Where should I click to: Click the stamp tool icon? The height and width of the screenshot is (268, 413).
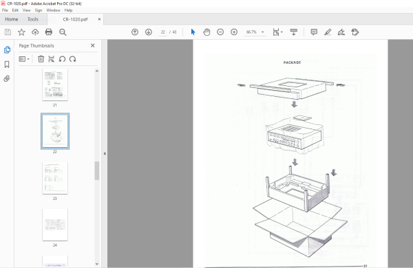(x=355, y=32)
